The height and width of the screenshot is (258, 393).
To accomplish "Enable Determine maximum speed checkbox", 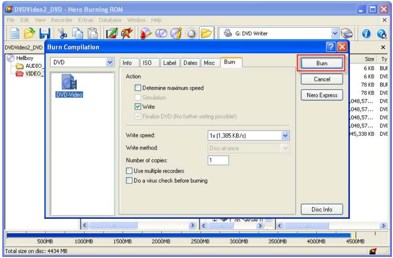I will 138,88.
